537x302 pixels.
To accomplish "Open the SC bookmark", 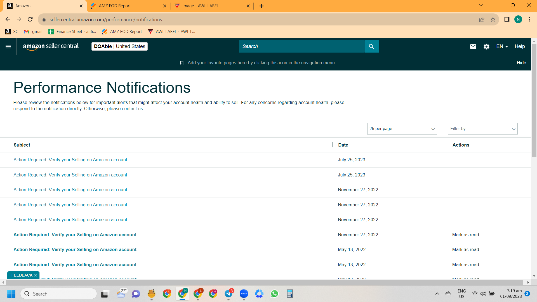I will click(12, 32).
